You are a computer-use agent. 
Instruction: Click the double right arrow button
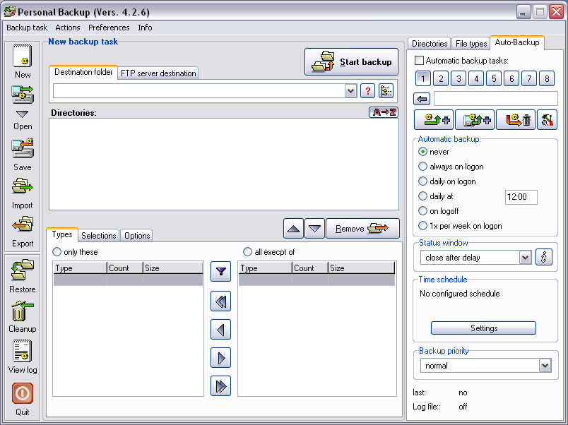(x=220, y=386)
